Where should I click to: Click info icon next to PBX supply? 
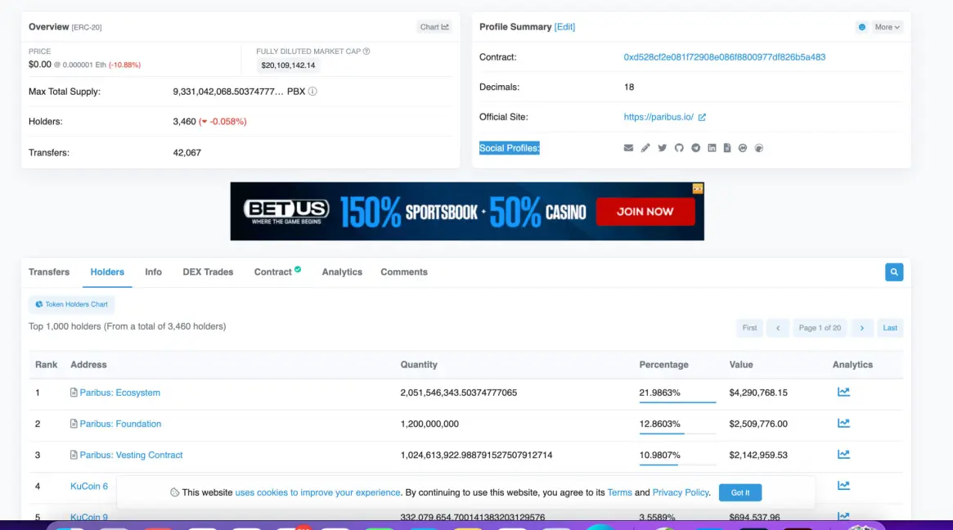312,91
